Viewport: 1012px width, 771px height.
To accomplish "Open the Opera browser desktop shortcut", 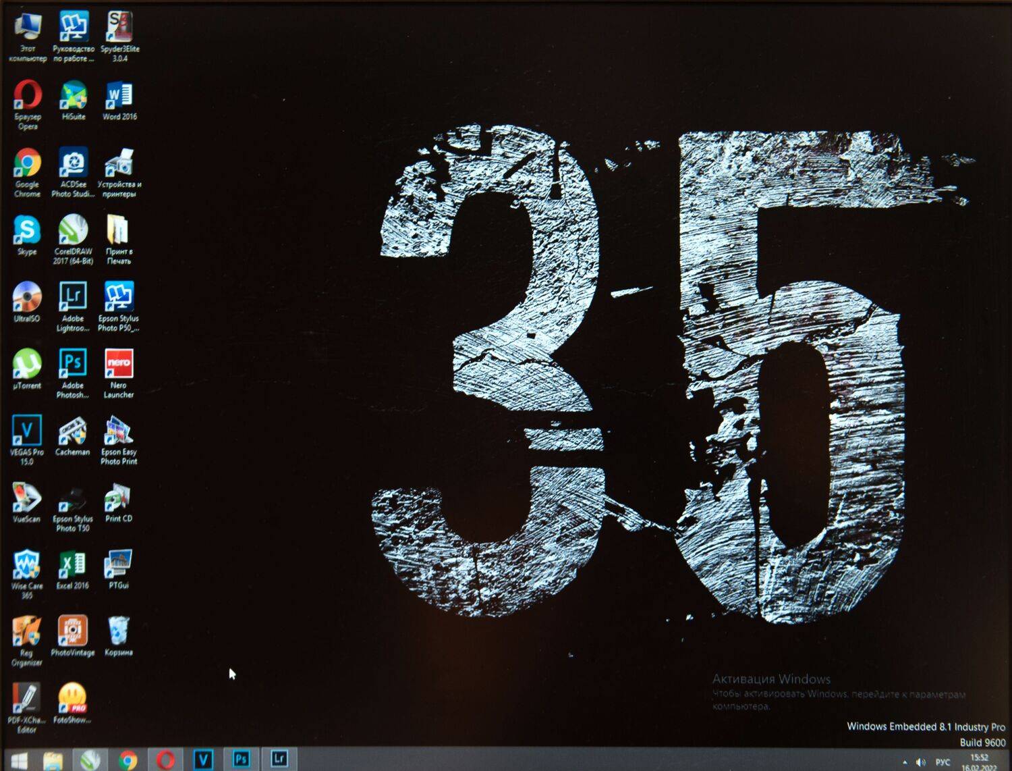I will pyautogui.click(x=28, y=96).
